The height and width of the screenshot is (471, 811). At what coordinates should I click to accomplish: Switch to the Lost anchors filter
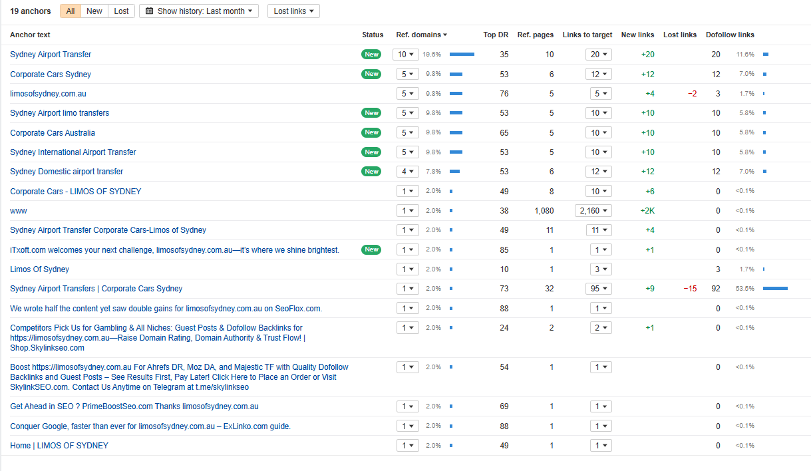[x=122, y=11]
